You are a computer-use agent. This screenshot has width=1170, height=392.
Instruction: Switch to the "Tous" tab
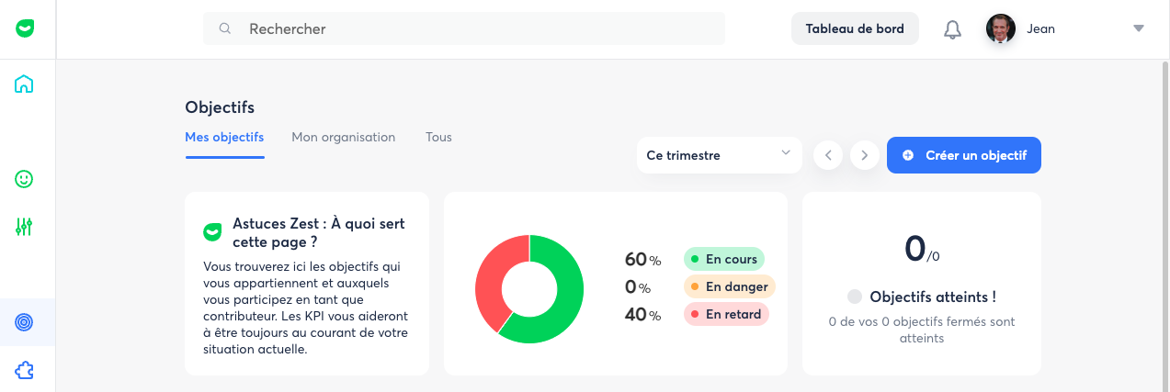point(438,138)
